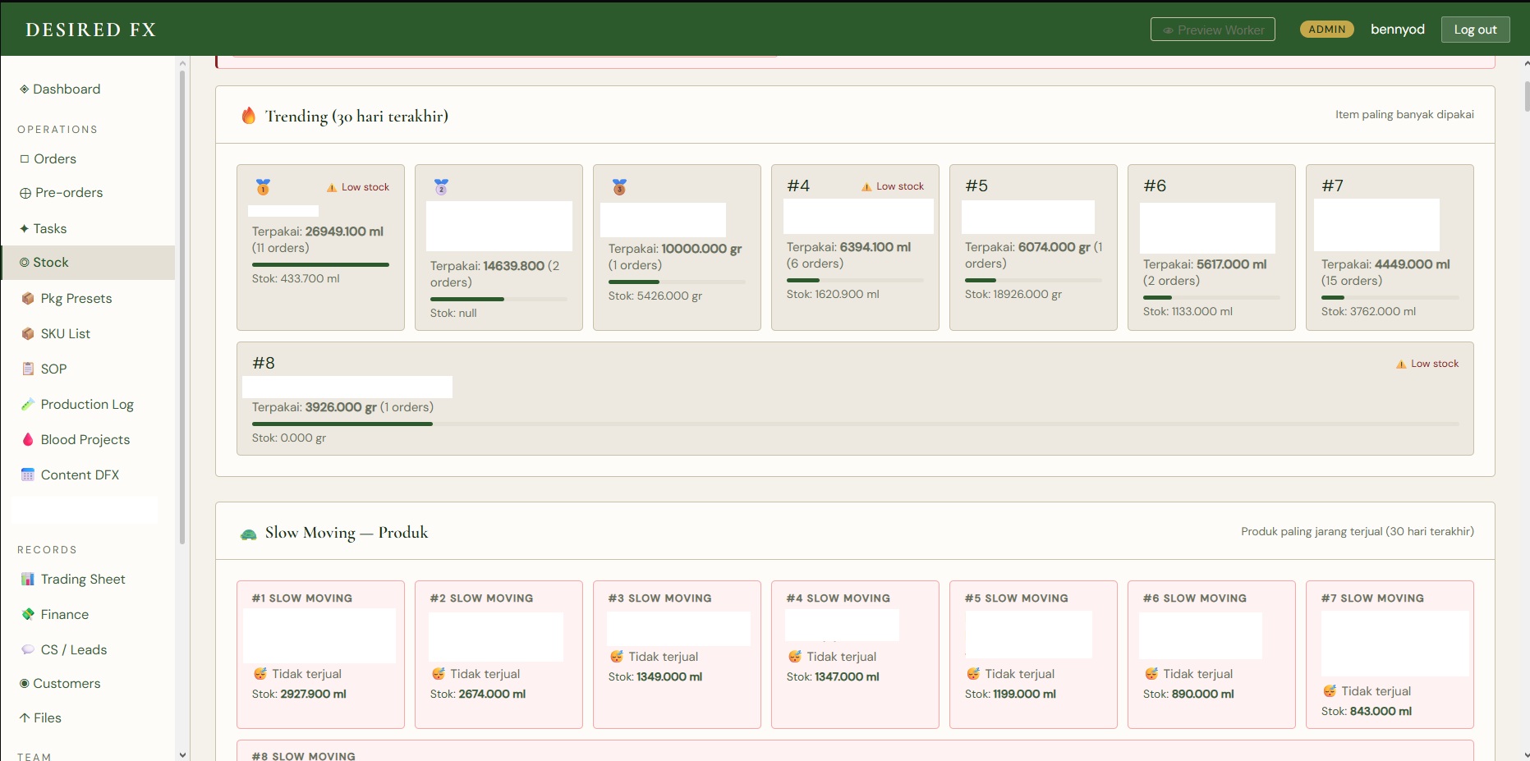Click sleepy face icon in #4 Slow Moving card
This screenshot has height=761, width=1530.
coord(795,657)
